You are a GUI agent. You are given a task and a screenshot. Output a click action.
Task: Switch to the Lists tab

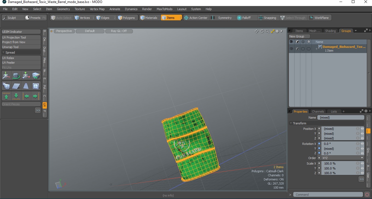[334, 112]
